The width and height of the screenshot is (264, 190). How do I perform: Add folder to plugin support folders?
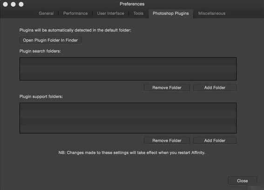[215, 141]
